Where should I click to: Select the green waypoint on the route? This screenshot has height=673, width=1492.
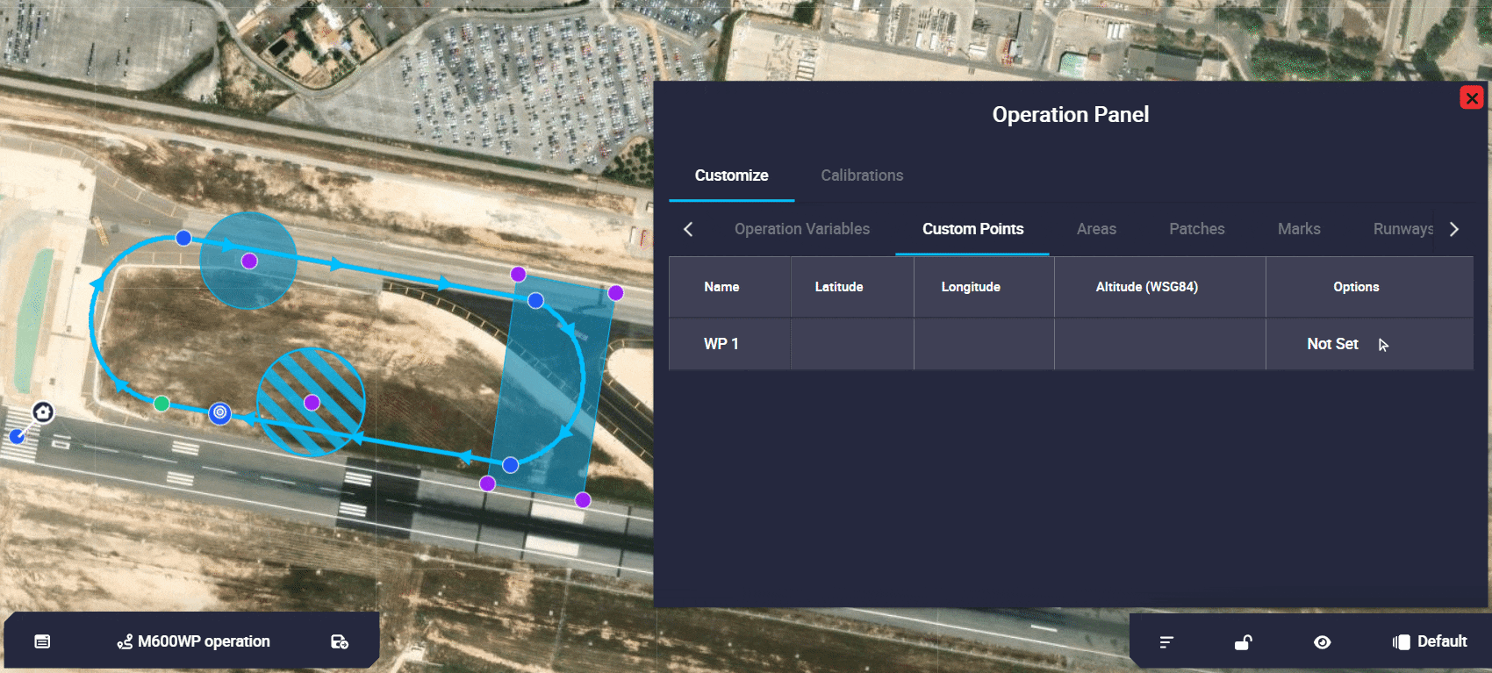[161, 404]
